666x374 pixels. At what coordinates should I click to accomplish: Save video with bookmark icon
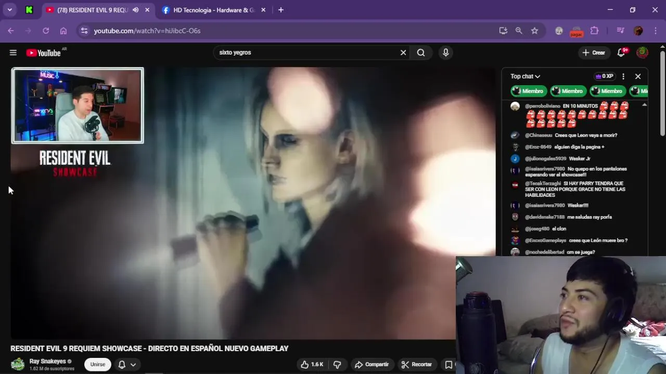click(x=449, y=365)
